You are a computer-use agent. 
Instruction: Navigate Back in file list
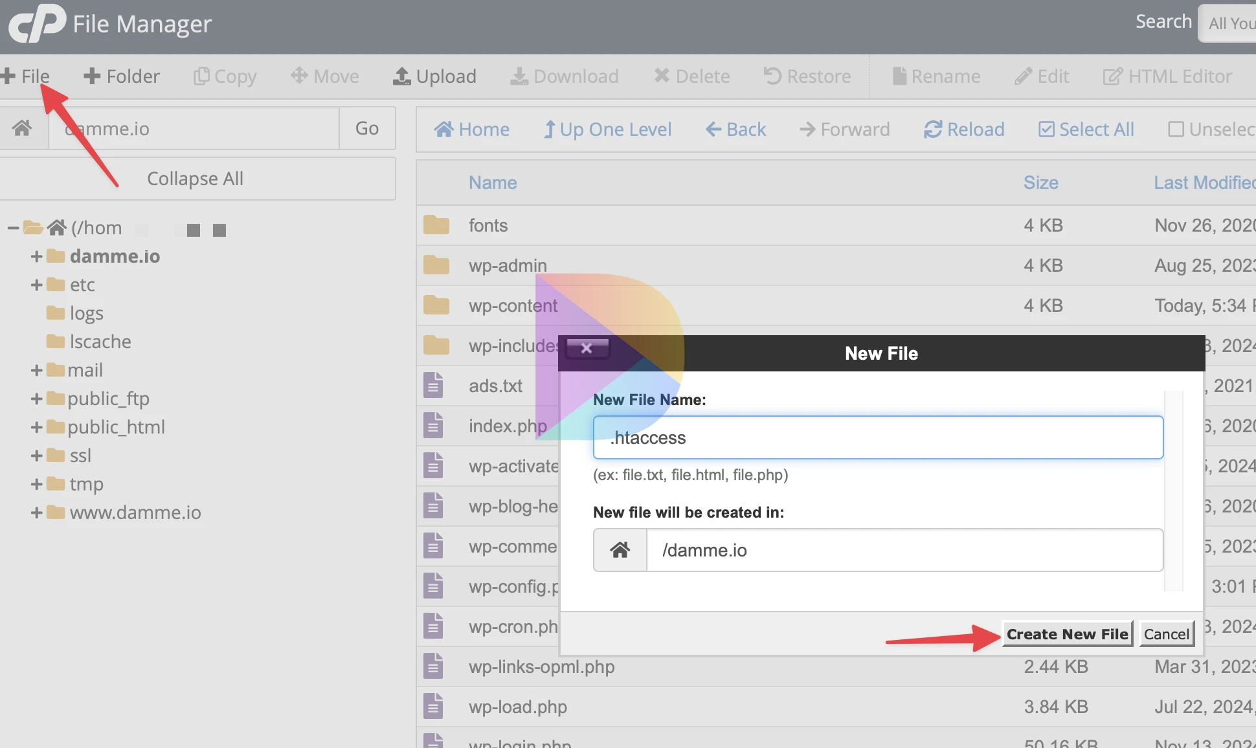tap(735, 129)
